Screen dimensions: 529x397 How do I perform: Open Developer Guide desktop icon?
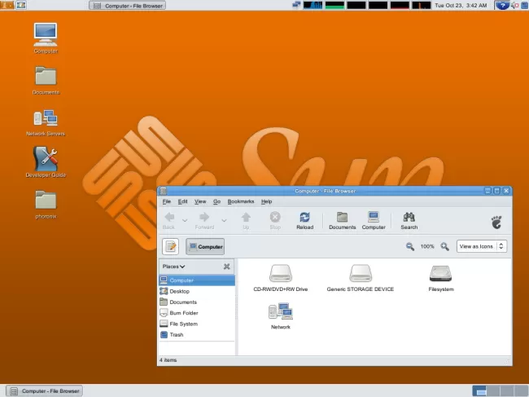46,160
